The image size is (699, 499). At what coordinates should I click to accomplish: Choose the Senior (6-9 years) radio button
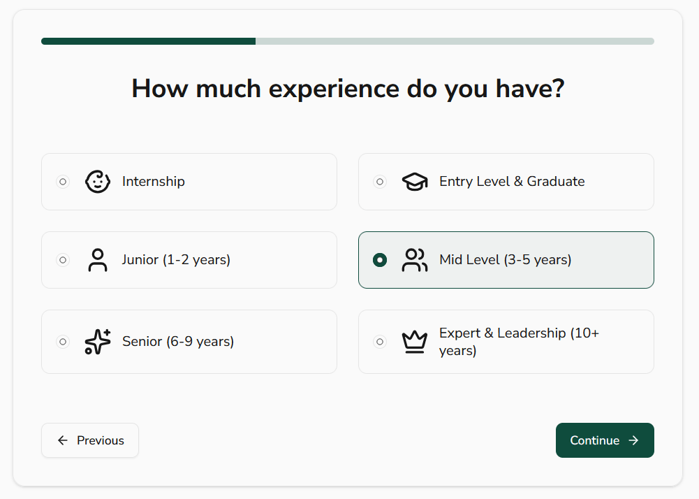pos(63,342)
